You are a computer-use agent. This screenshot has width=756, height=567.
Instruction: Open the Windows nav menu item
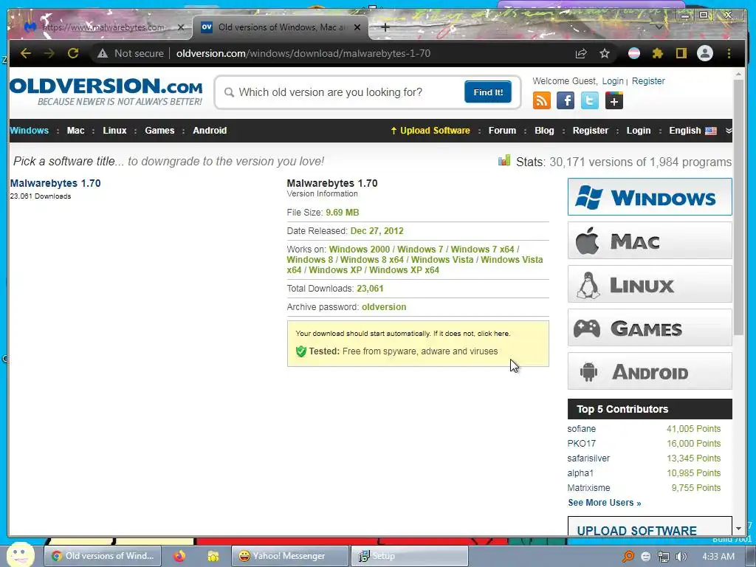[x=30, y=131]
